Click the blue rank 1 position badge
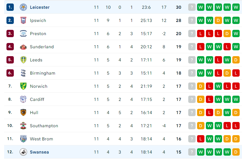Viewport: 242px width, 160px height. [x=10, y=7]
